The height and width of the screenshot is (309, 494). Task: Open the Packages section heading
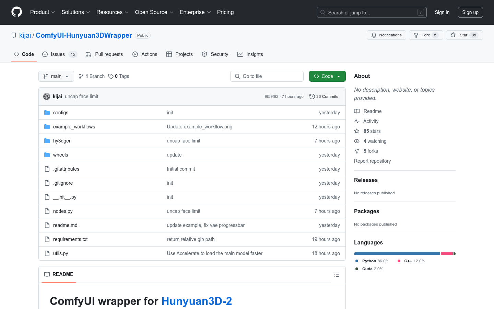366,211
